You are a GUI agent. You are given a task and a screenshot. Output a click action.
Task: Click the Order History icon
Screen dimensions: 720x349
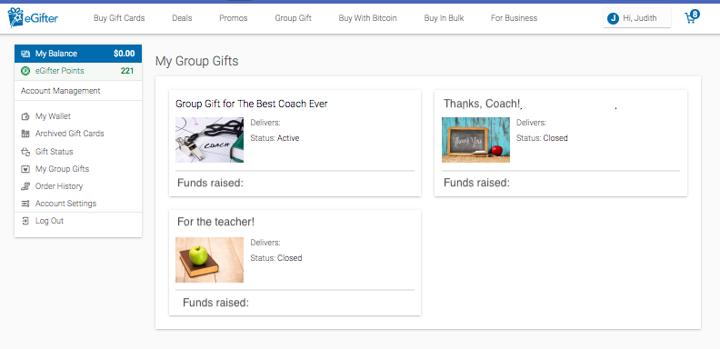click(25, 186)
